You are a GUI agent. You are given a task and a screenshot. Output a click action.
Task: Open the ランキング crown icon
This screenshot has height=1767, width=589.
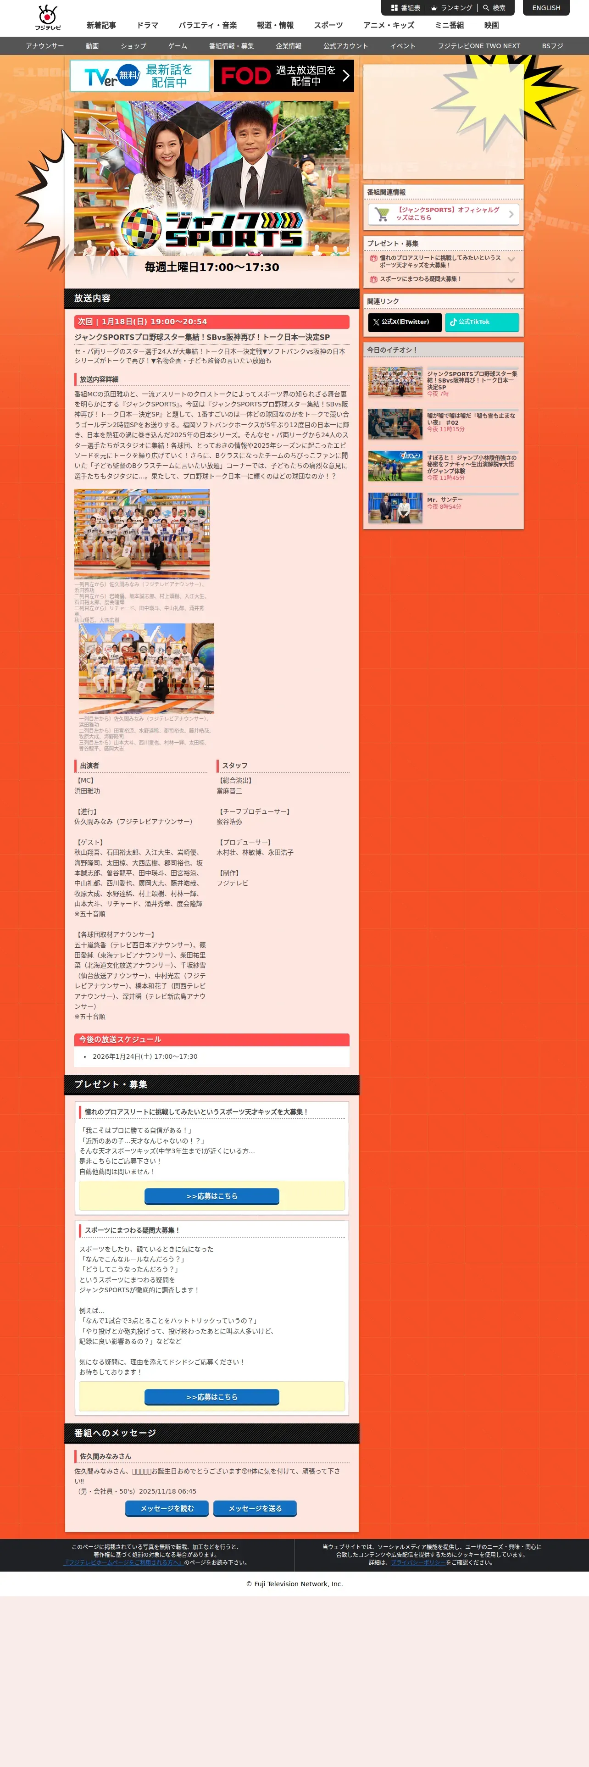tap(434, 8)
